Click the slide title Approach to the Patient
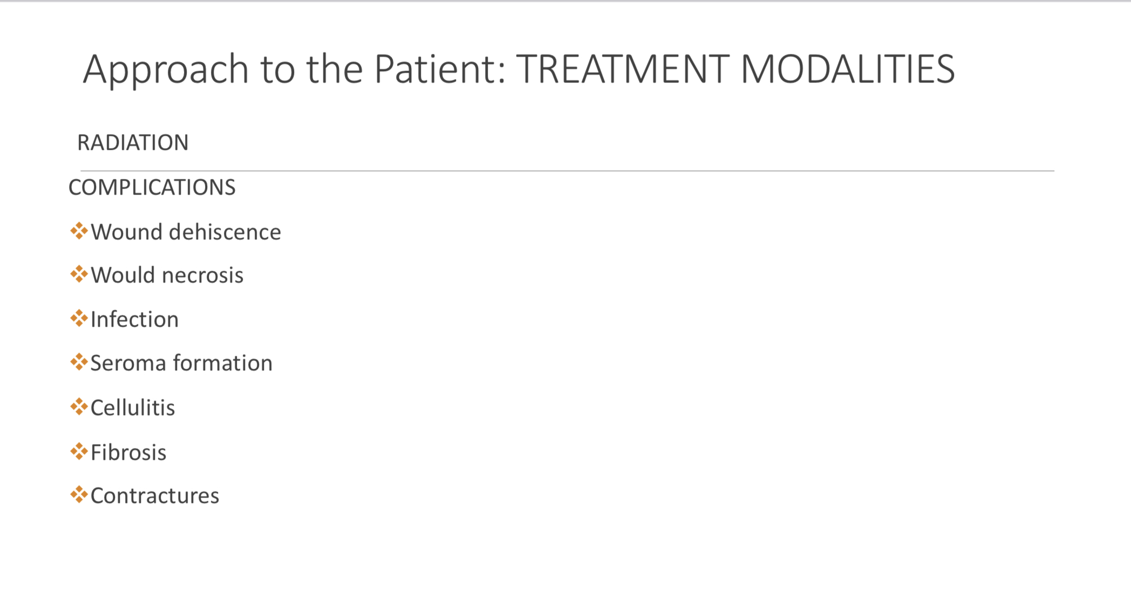Screen dimensions: 1131x600 tap(295, 70)
